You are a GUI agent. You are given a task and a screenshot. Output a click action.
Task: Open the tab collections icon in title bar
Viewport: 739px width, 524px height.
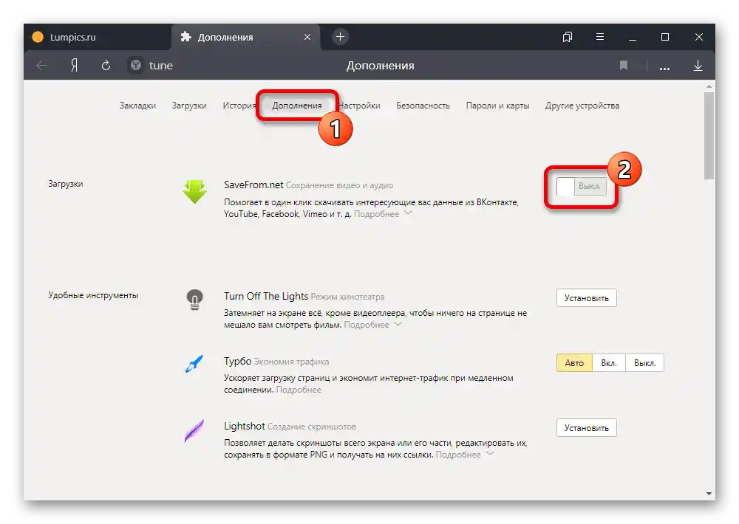tap(568, 37)
